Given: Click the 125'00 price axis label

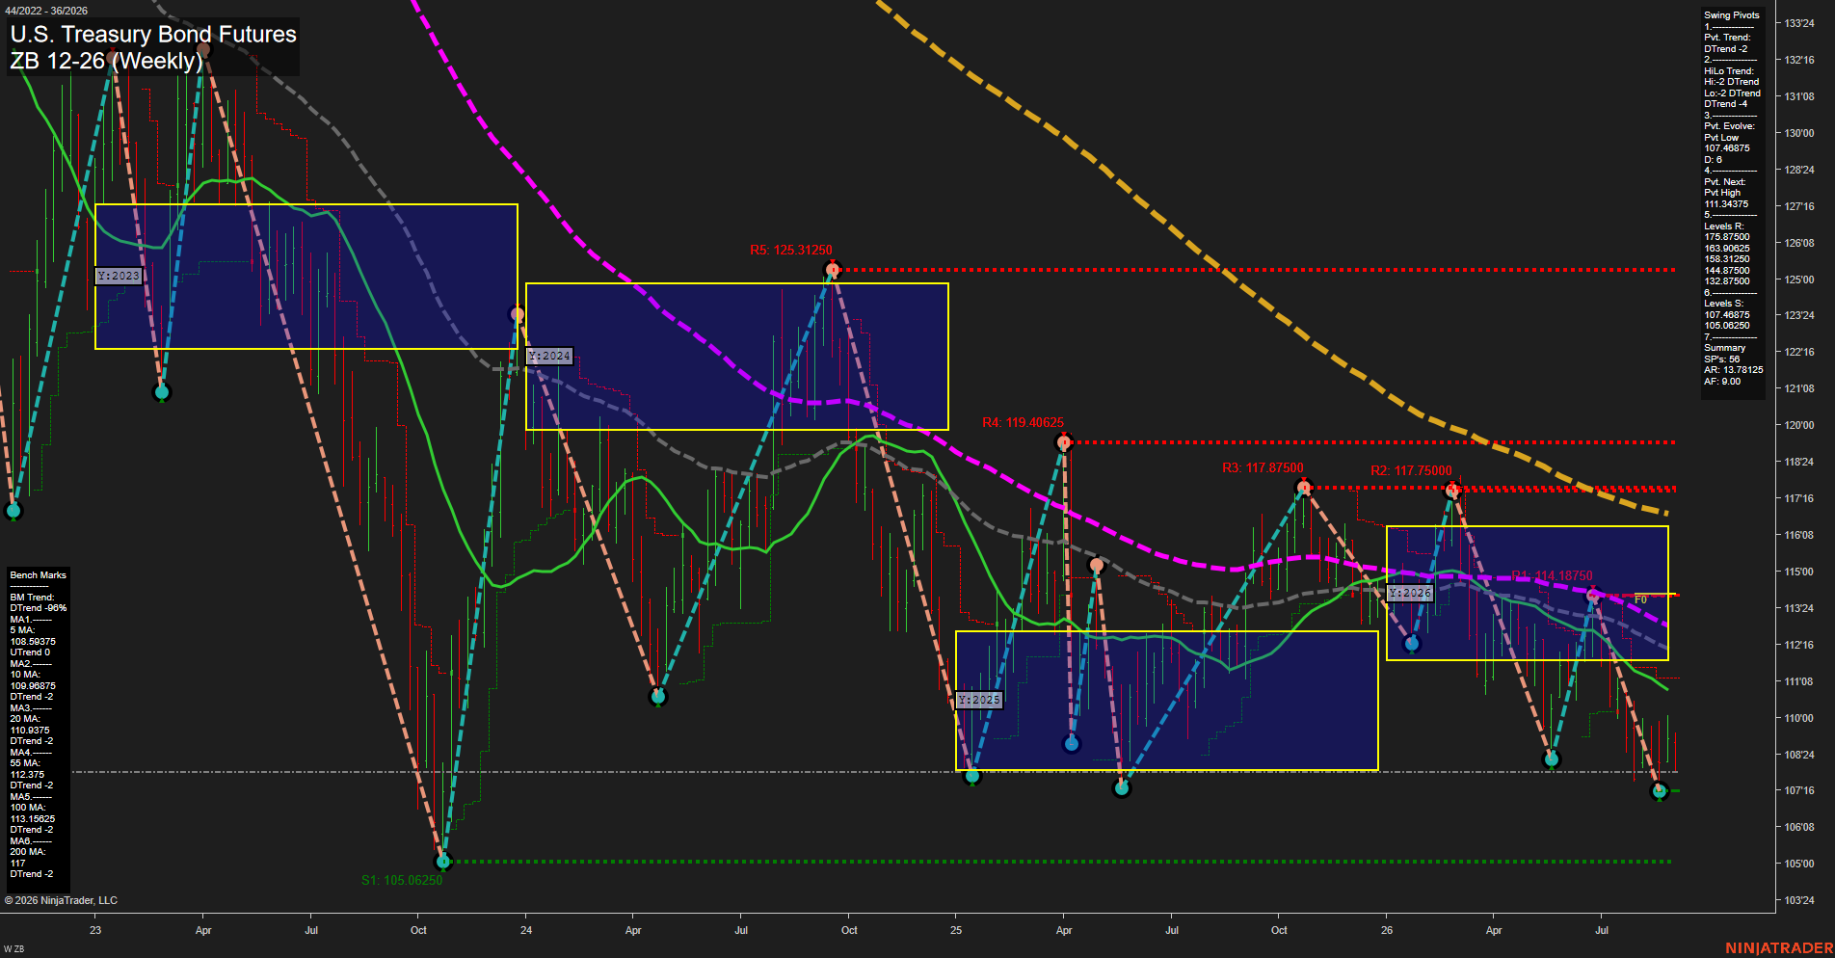Looking at the screenshot, I should 1799,279.
